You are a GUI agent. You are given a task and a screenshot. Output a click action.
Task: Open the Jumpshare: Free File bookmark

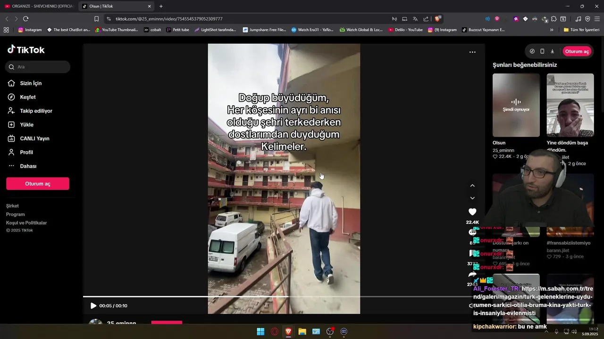[264, 30]
